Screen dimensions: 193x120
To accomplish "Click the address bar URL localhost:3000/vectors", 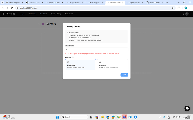I will click(29, 8).
